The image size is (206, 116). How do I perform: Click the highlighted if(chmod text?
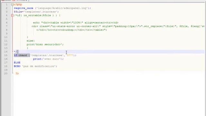coord(22,55)
